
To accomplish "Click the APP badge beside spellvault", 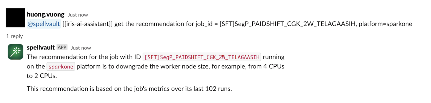I will (62, 47).
